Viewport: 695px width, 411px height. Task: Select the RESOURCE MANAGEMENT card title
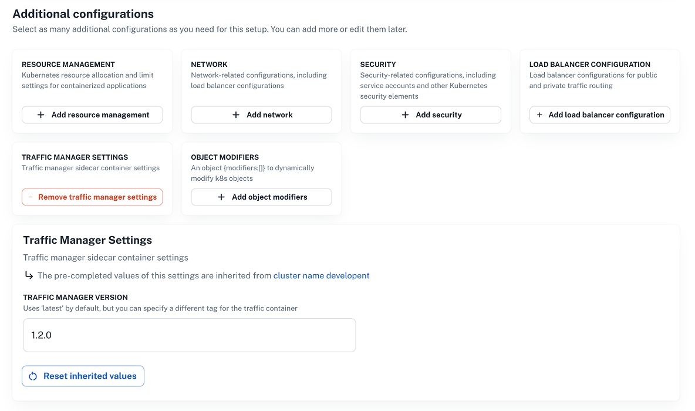[x=68, y=65]
